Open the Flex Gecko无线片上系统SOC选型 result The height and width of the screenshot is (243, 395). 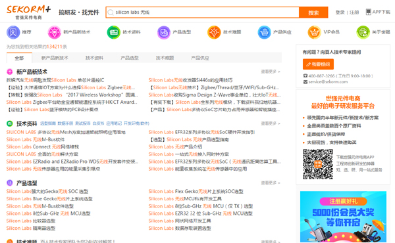pos(196,192)
